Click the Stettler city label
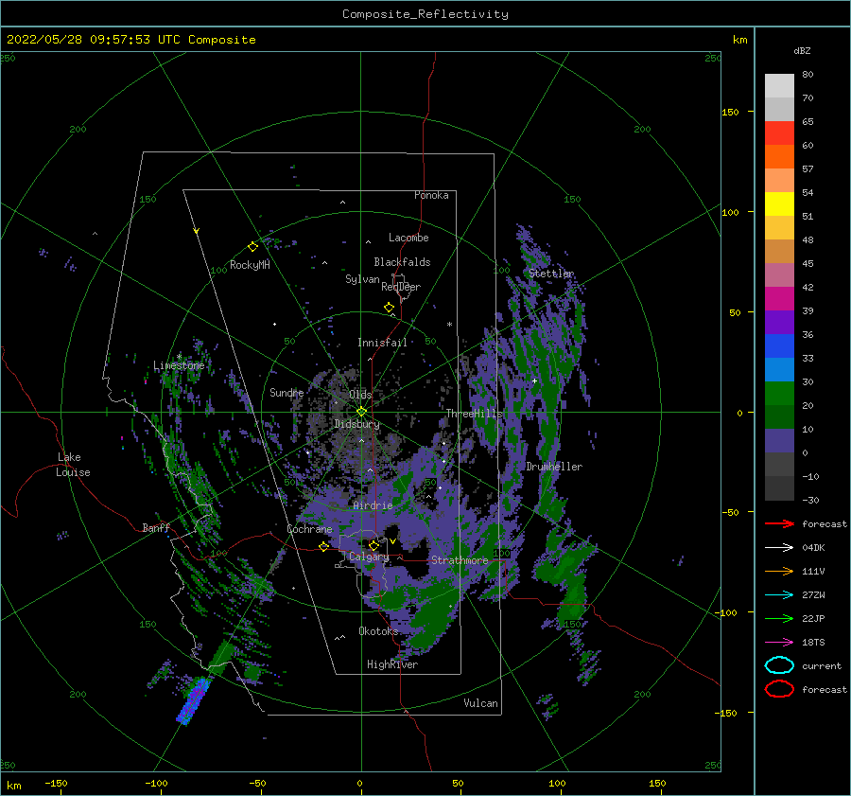851x796 pixels. [551, 274]
